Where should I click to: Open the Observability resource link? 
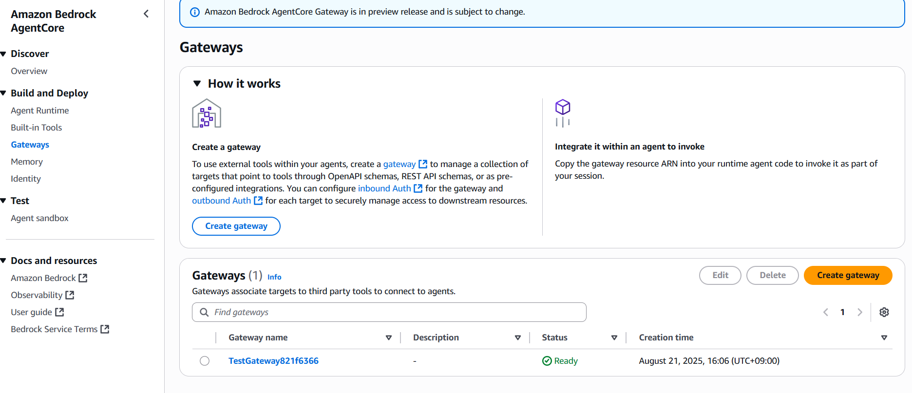point(37,295)
